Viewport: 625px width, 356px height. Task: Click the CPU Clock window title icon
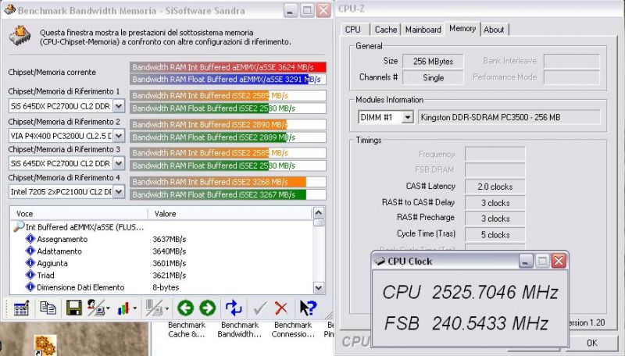[379, 262]
